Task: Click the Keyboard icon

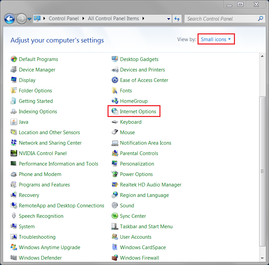Action: (115, 122)
